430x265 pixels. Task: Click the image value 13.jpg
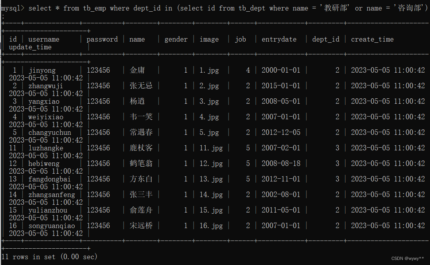211,179
